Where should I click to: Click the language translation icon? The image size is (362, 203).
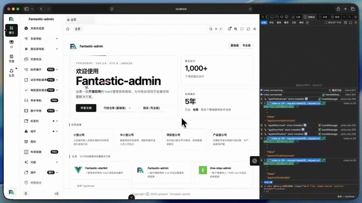tap(236, 29)
